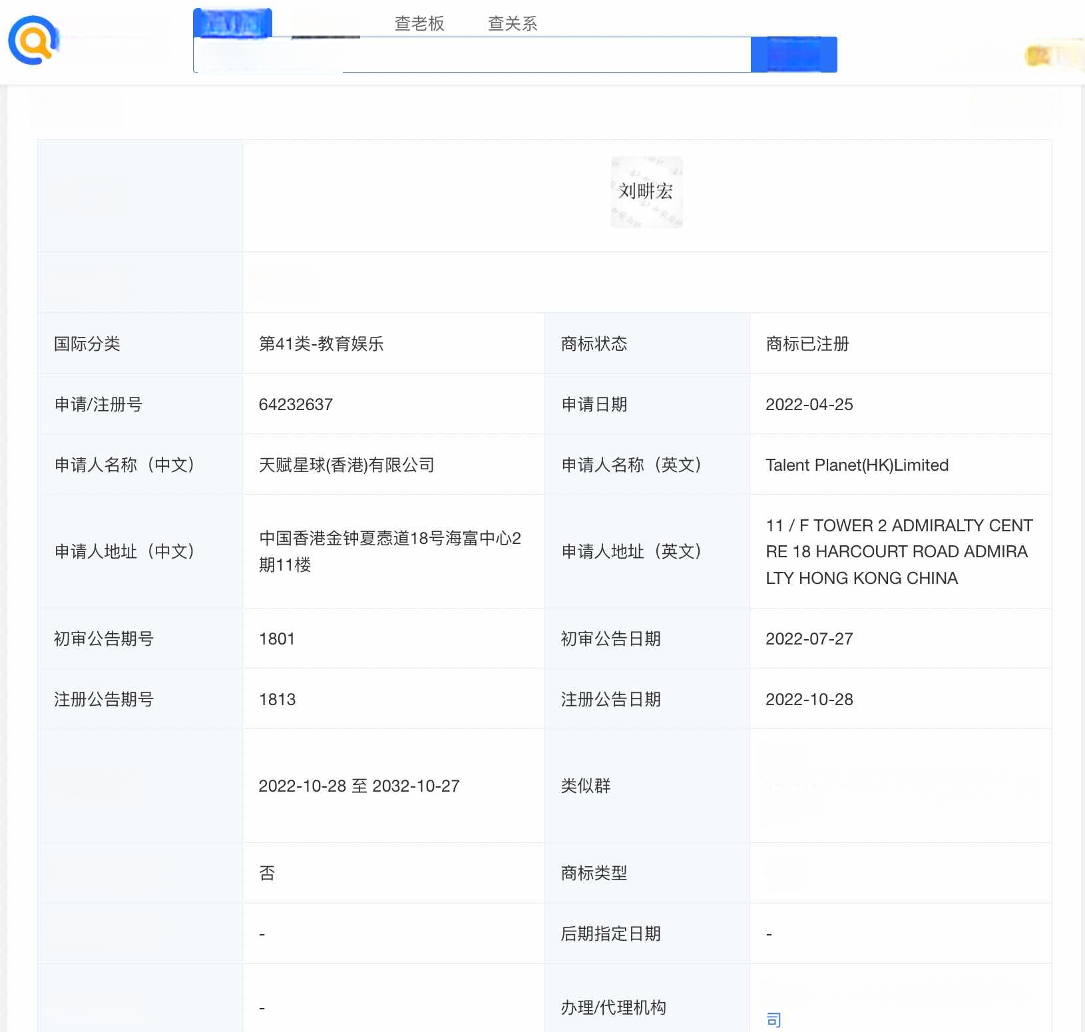Click the 注册公告期号 label

pos(104,699)
